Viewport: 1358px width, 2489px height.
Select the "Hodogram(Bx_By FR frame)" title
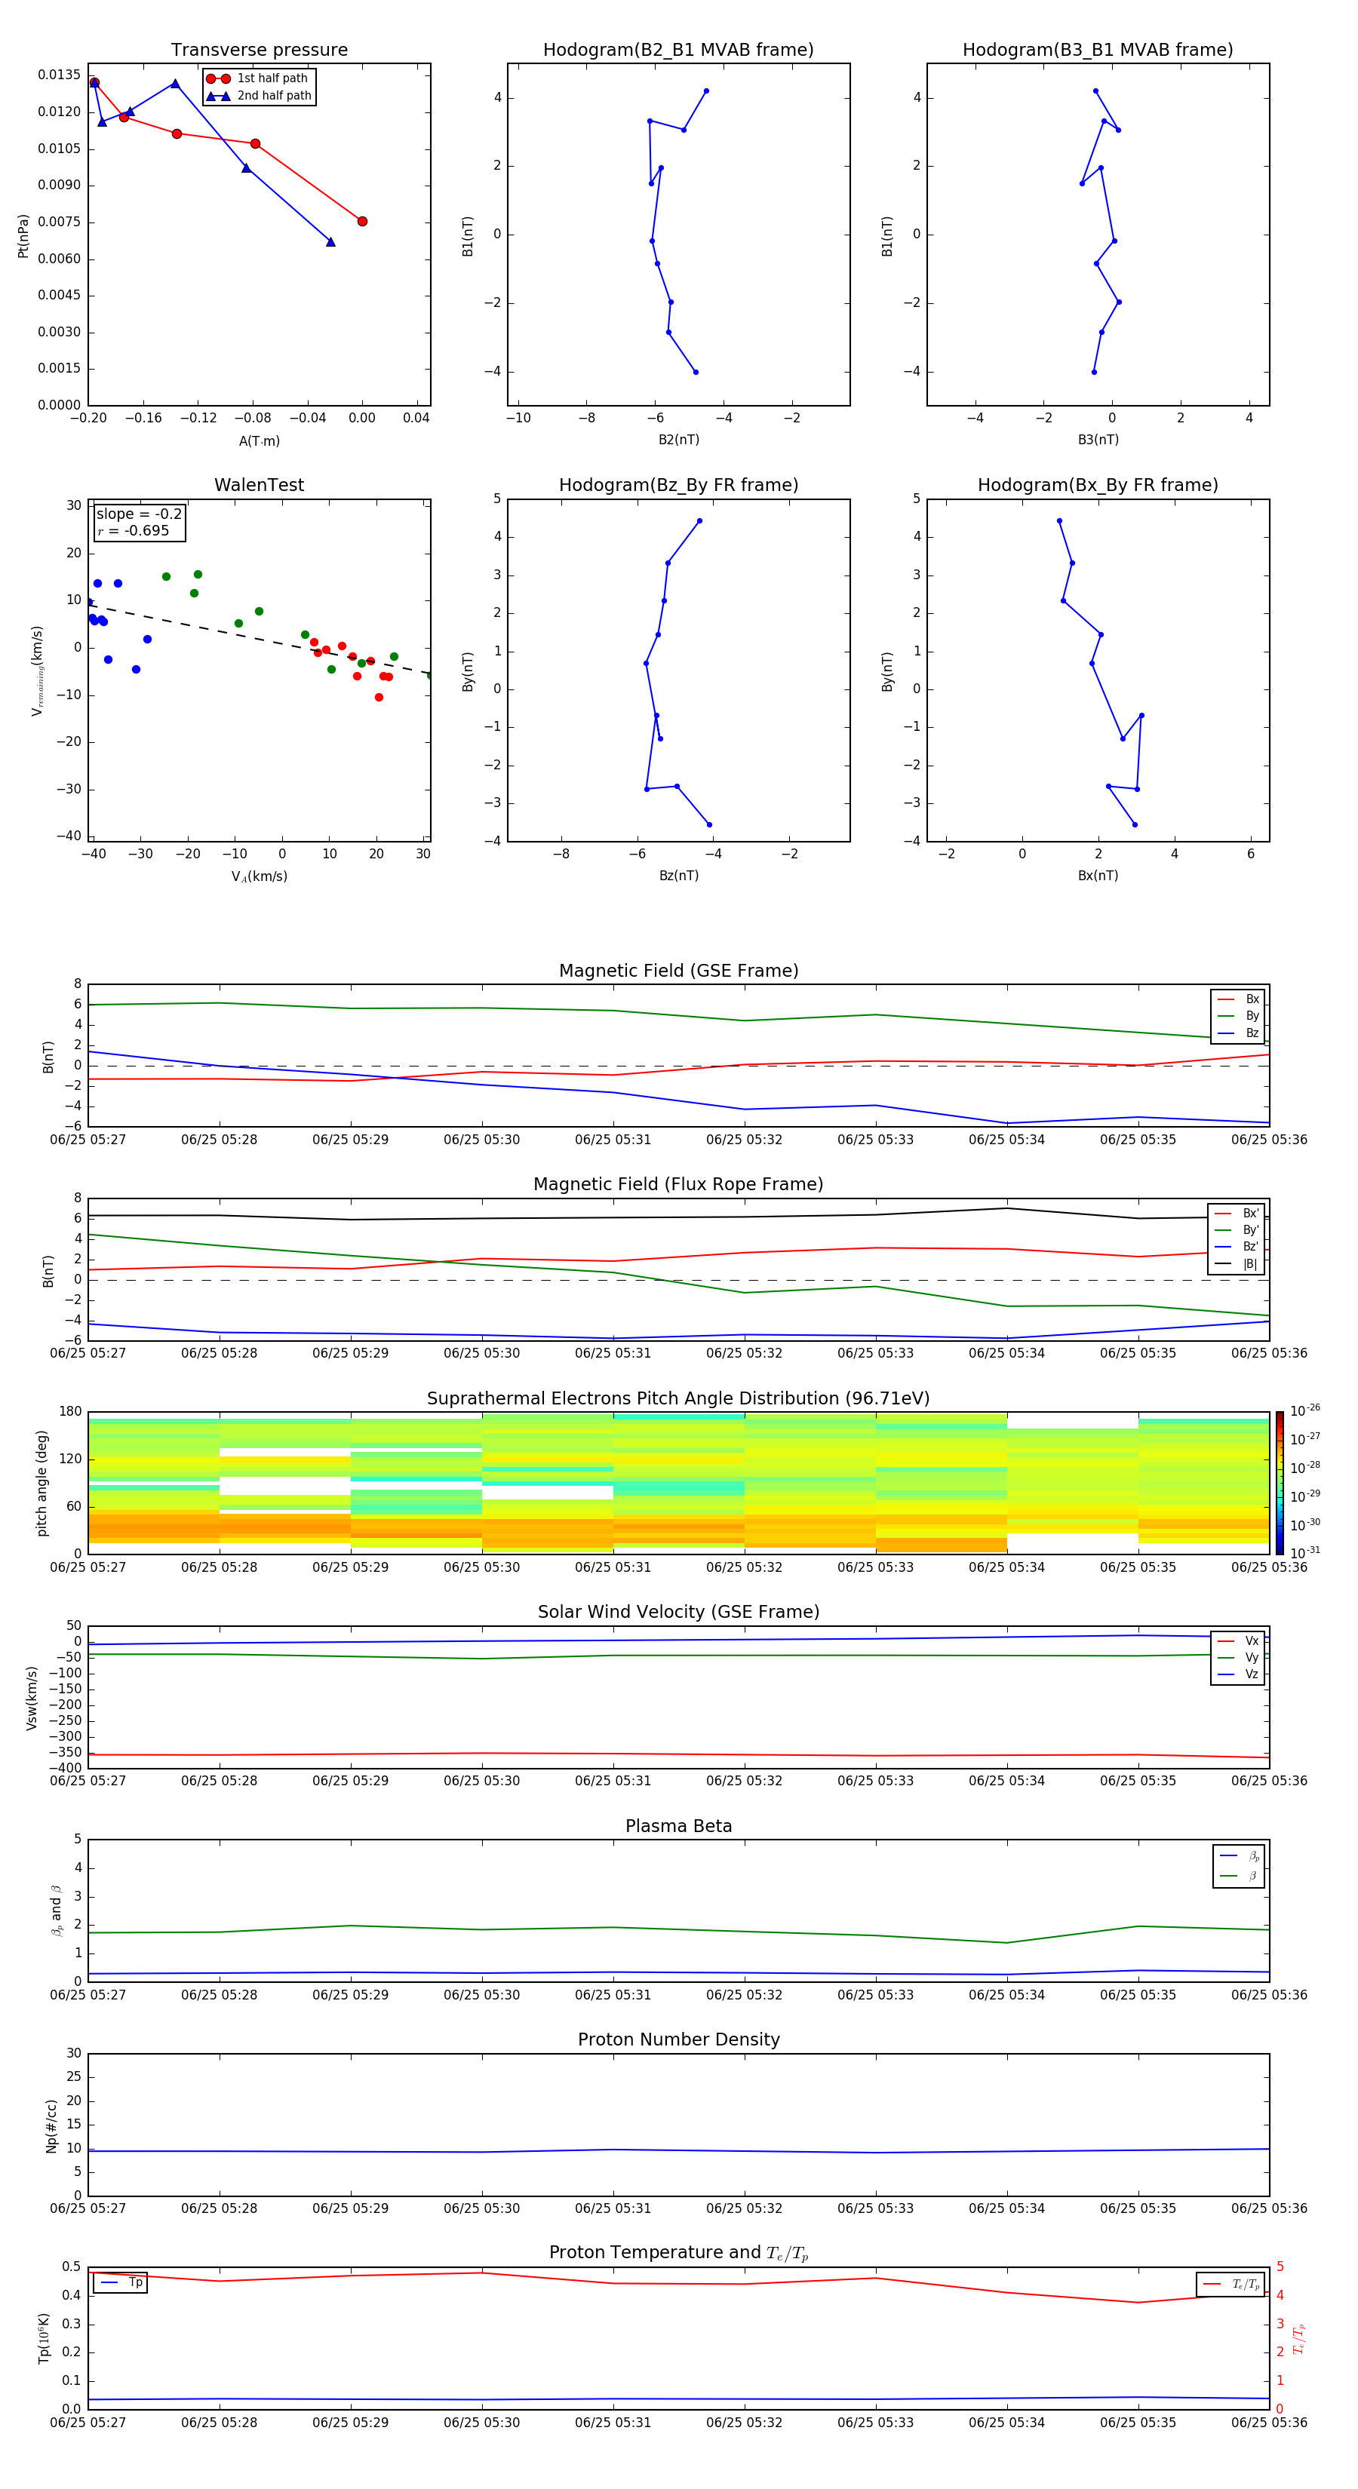[x=1098, y=485]
